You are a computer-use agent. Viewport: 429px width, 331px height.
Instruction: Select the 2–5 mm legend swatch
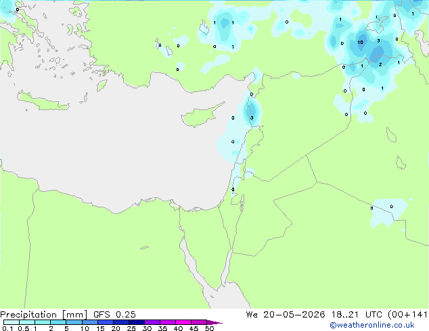click(58, 322)
